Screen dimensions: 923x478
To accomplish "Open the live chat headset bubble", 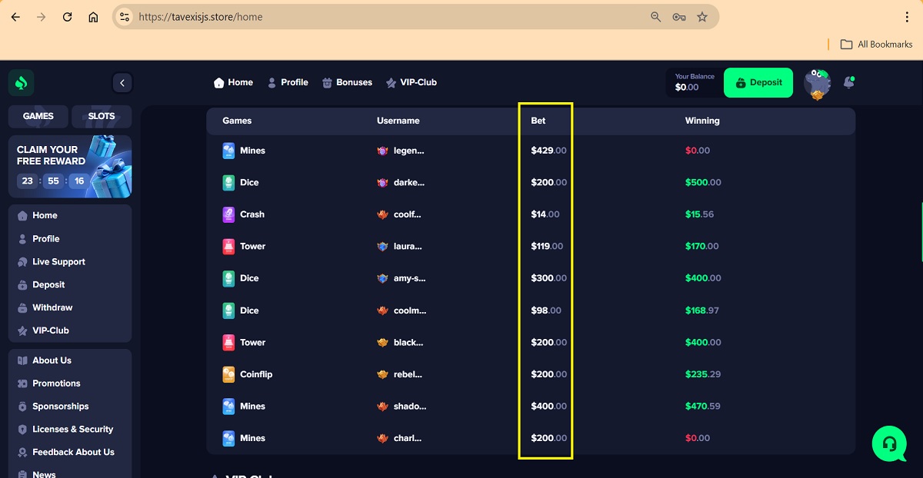I will point(889,443).
